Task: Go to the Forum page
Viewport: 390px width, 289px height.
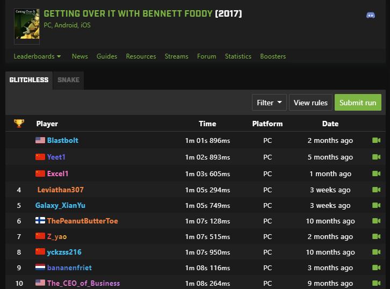Action: (x=206, y=56)
